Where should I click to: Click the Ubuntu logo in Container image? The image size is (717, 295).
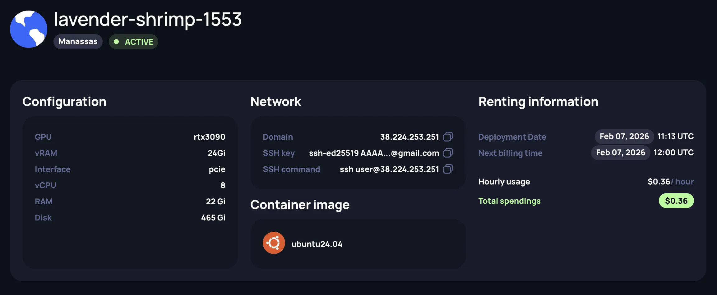(274, 243)
